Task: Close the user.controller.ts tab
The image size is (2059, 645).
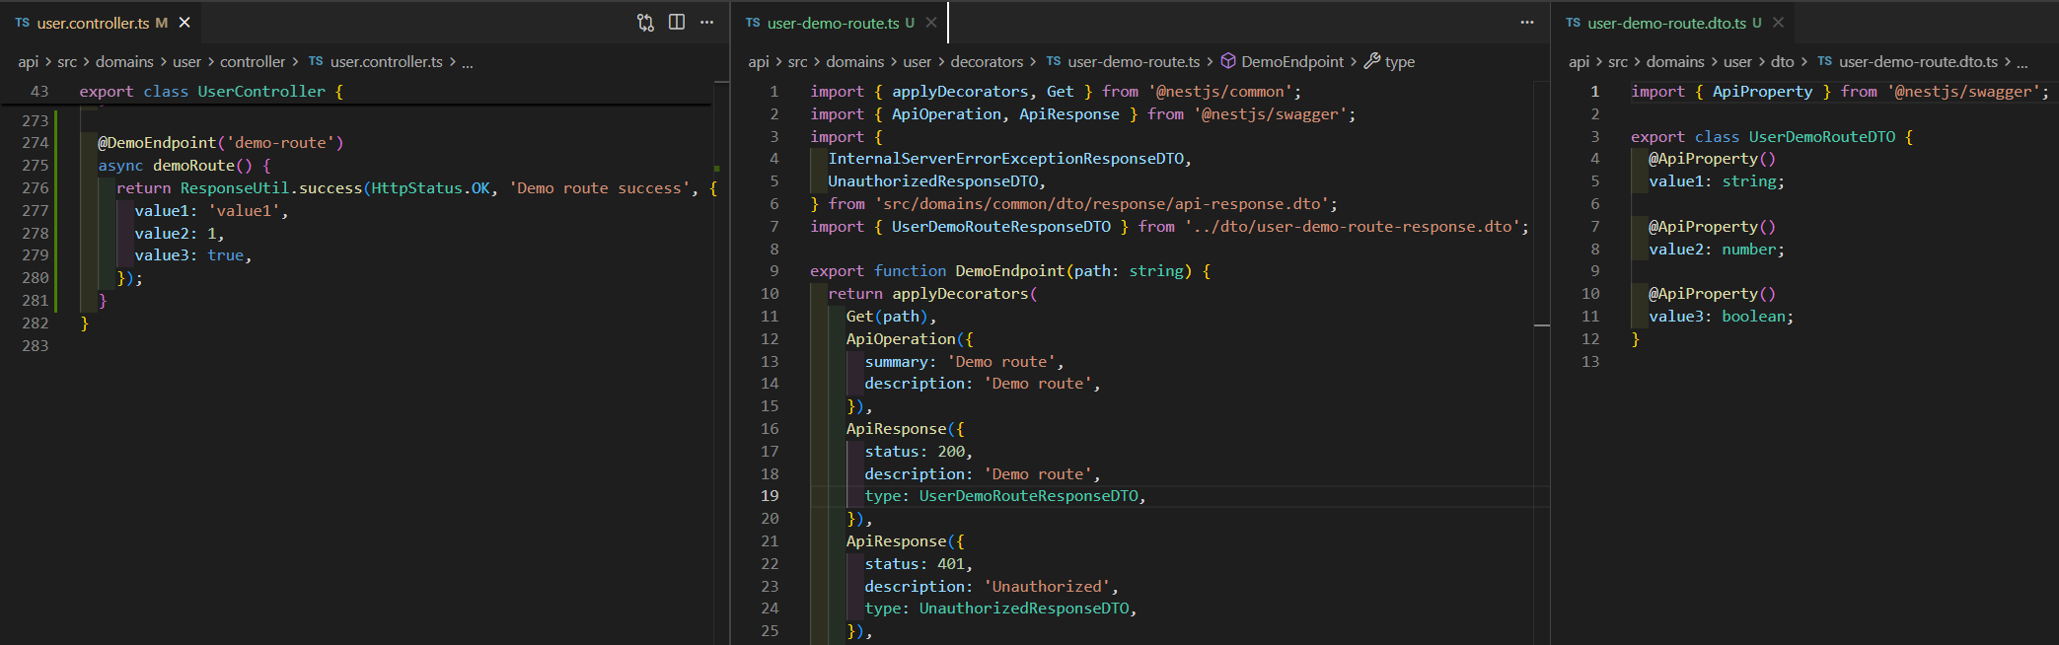Action: point(184,23)
